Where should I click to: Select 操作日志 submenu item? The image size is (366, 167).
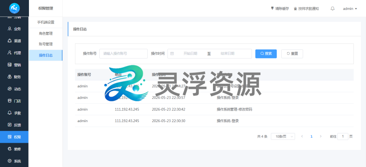click(x=46, y=55)
